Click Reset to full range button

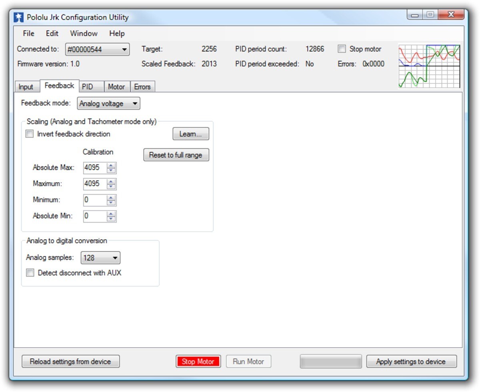coord(176,155)
